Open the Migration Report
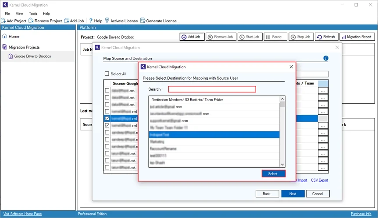Screen dimensions: 378x218 coord(357,37)
